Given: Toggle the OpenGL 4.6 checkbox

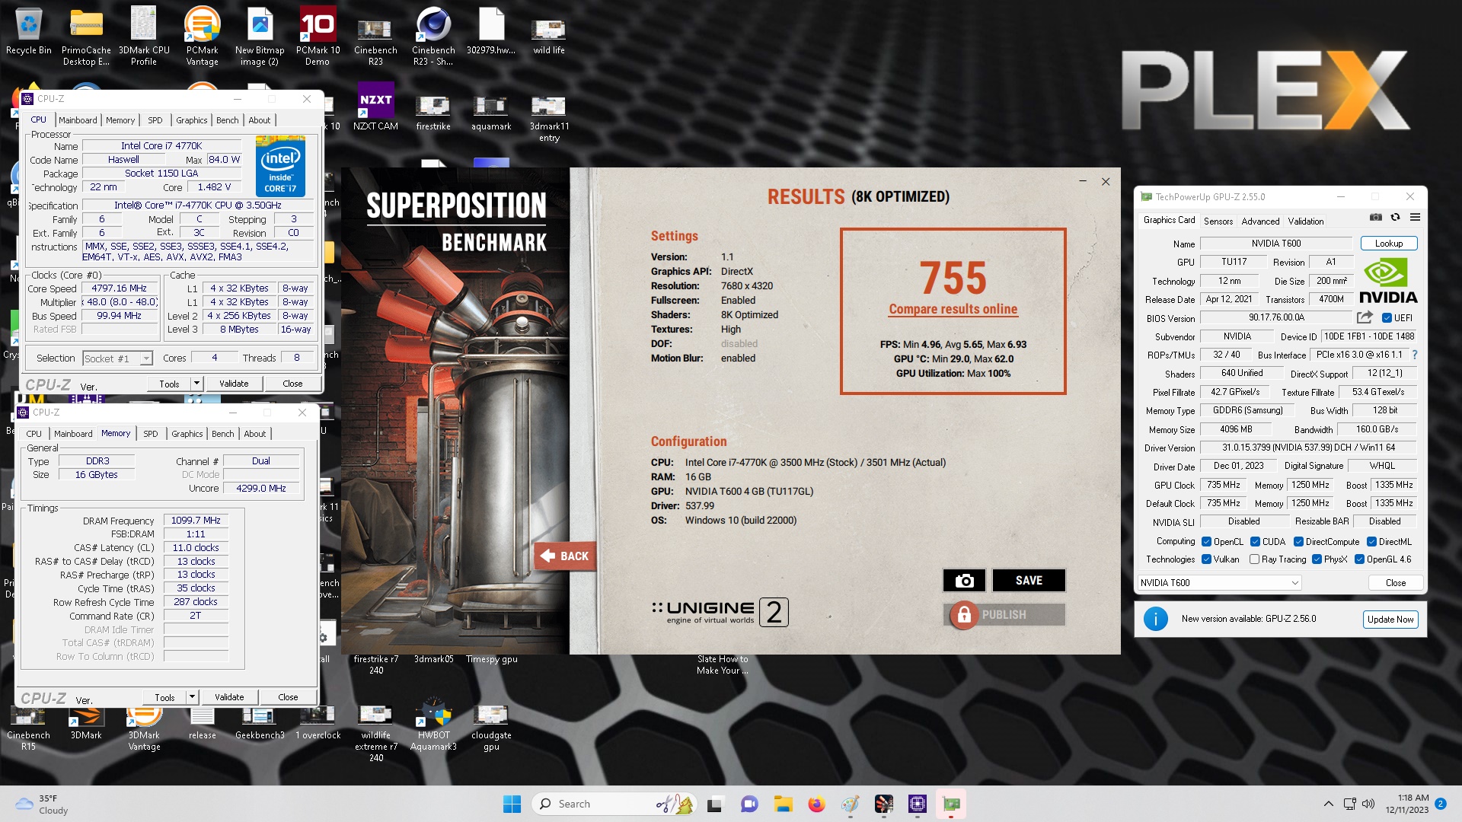Looking at the screenshot, I should pyautogui.click(x=1359, y=559).
